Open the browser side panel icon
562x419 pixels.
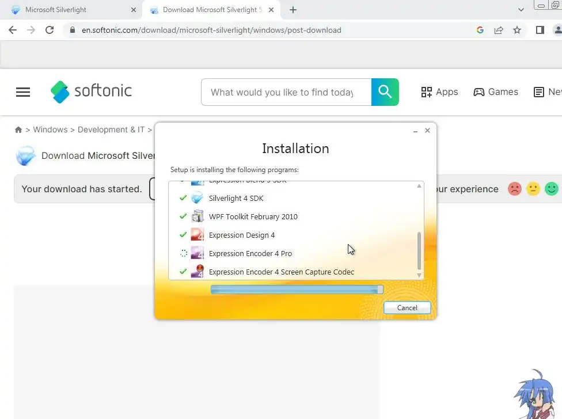click(x=540, y=30)
